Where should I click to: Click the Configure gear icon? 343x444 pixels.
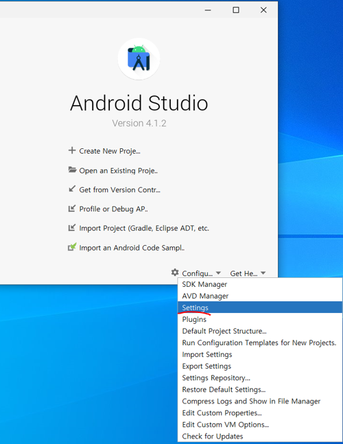175,272
